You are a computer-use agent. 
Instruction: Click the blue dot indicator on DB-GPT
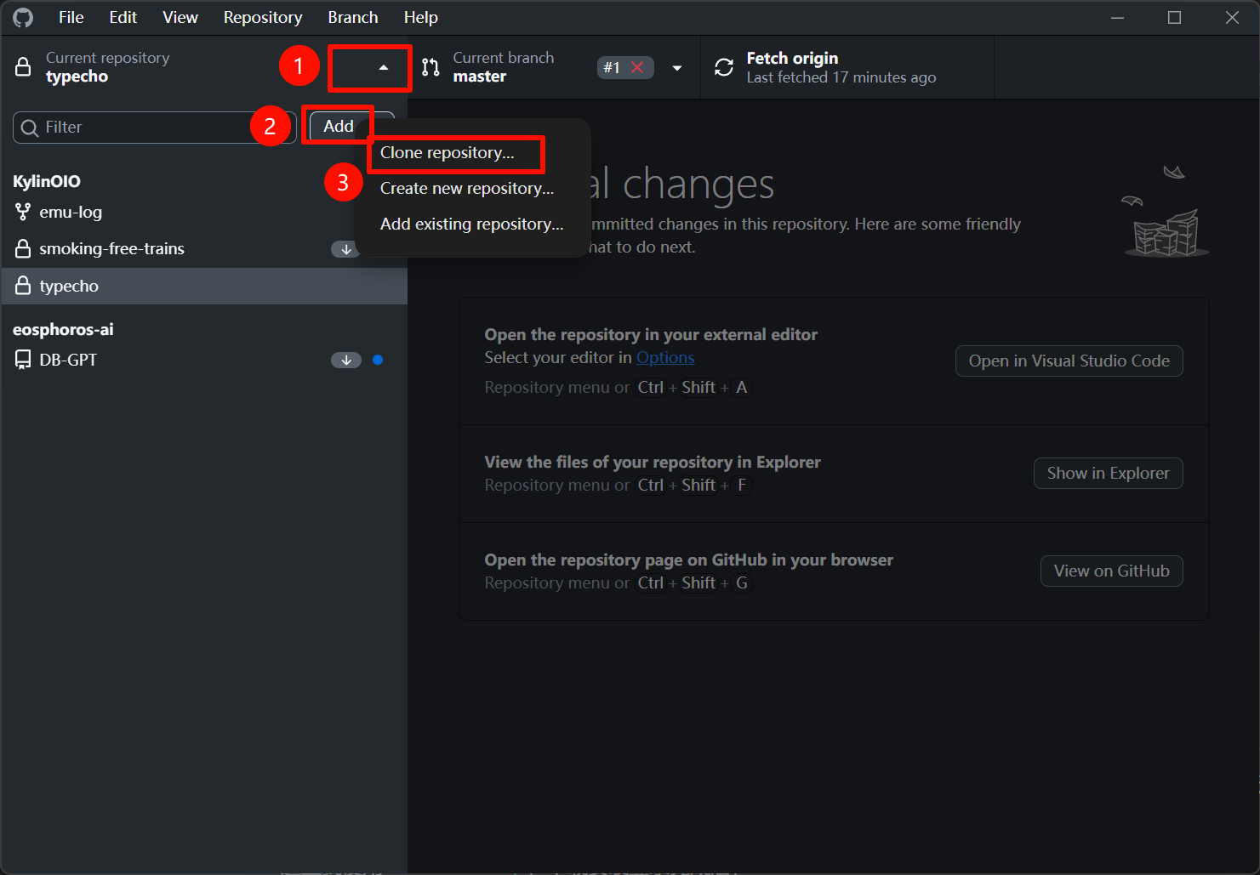click(x=378, y=361)
